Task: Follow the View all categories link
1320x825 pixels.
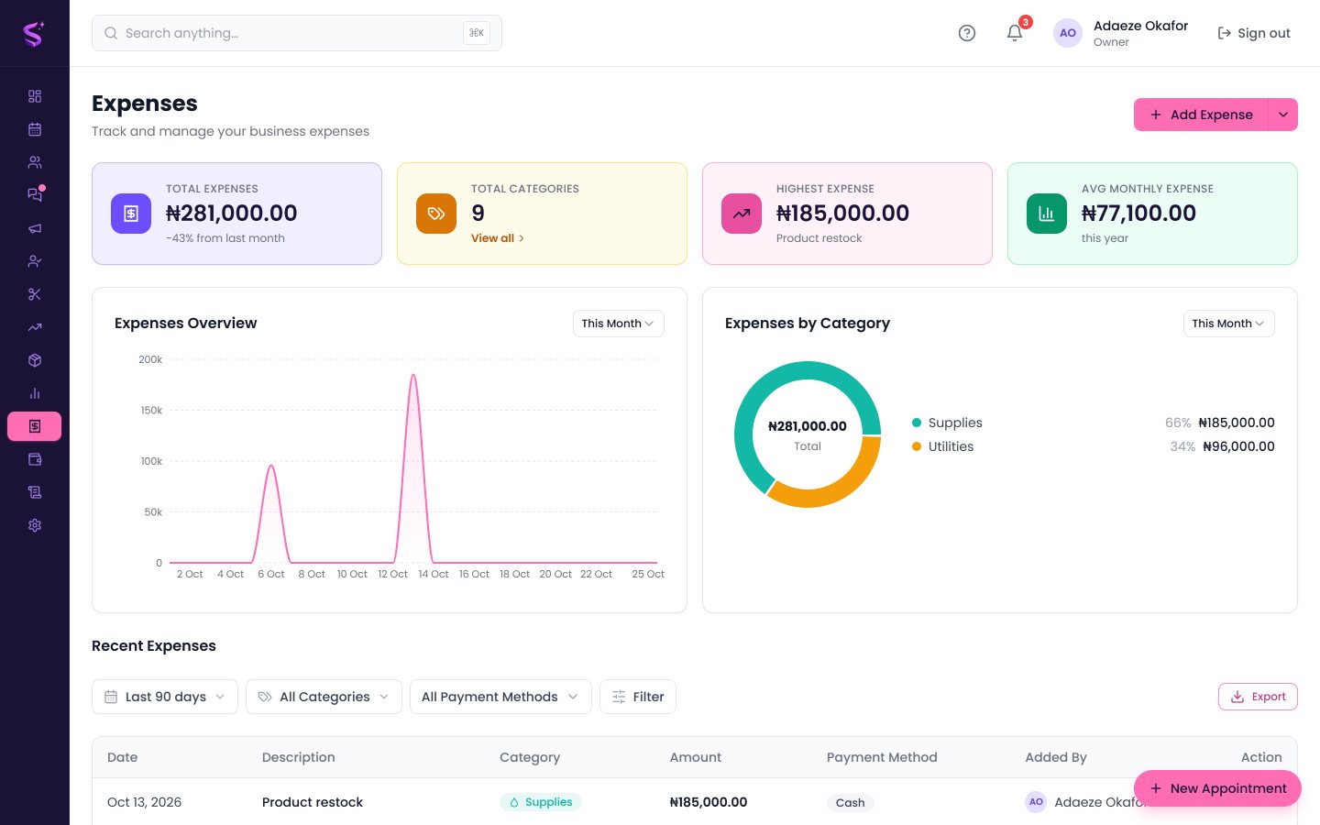Action: 498,238
